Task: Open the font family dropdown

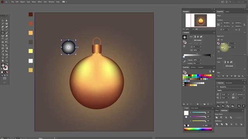Action: pos(244,87)
